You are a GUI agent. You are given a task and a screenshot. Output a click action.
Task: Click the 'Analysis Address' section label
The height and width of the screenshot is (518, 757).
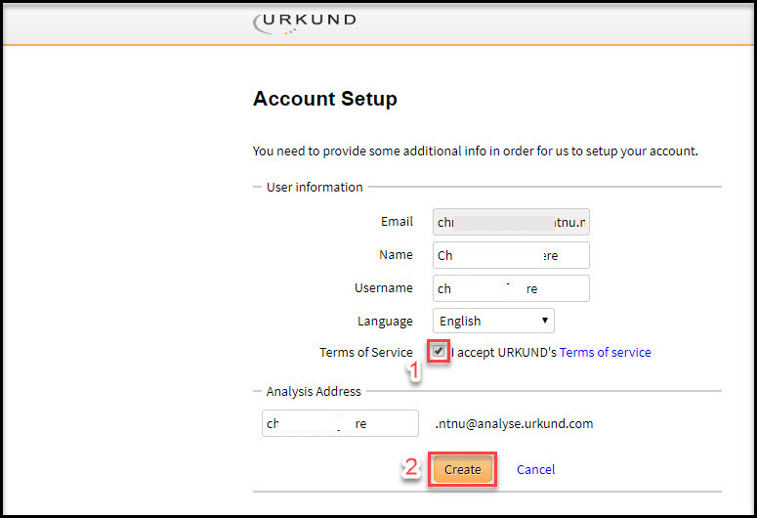point(314,391)
